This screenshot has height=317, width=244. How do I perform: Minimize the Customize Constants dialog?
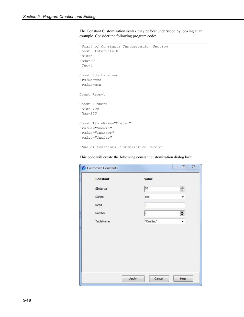pos(176,167)
